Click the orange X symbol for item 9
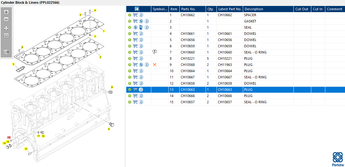The height and width of the screenshot is (167, 345). click(155, 65)
